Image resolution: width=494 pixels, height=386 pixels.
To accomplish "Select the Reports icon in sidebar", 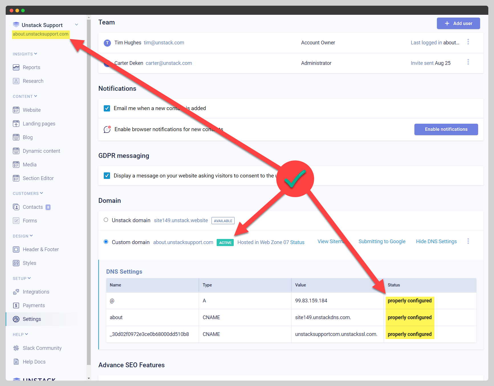I will click(x=16, y=67).
